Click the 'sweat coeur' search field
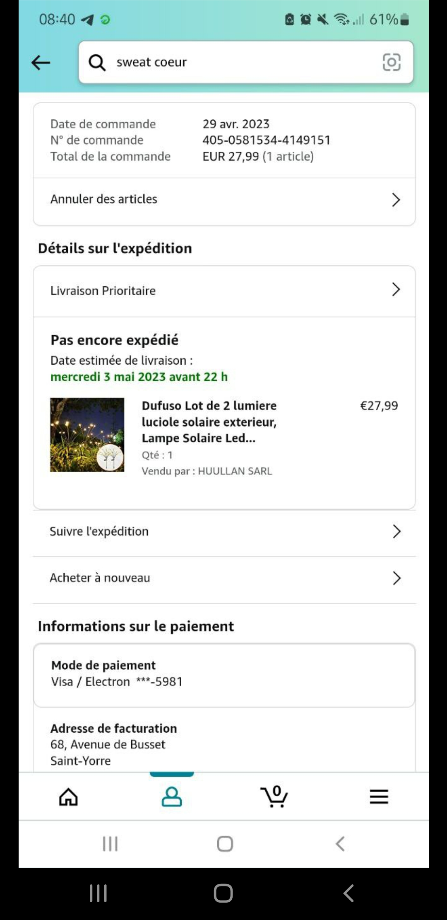The height and width of the screenshot is (920, 447). tap(240, 62)
